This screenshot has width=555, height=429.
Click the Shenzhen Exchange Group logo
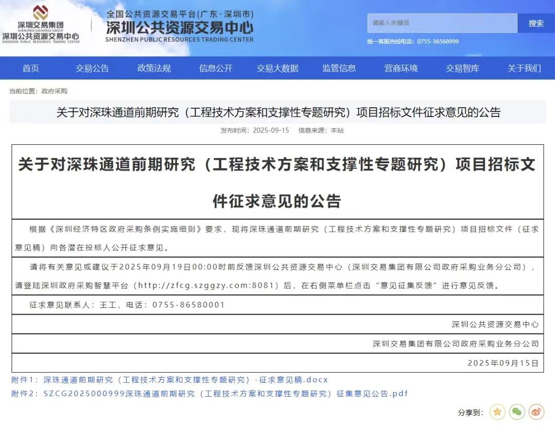tap(41, 25)
